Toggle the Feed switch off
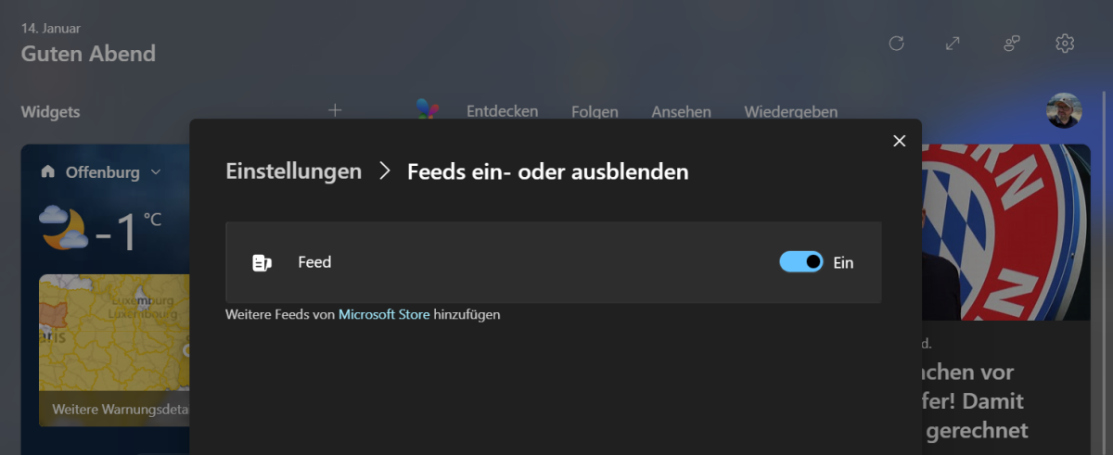The image size is (1113, 455). [x=801, y=262]
